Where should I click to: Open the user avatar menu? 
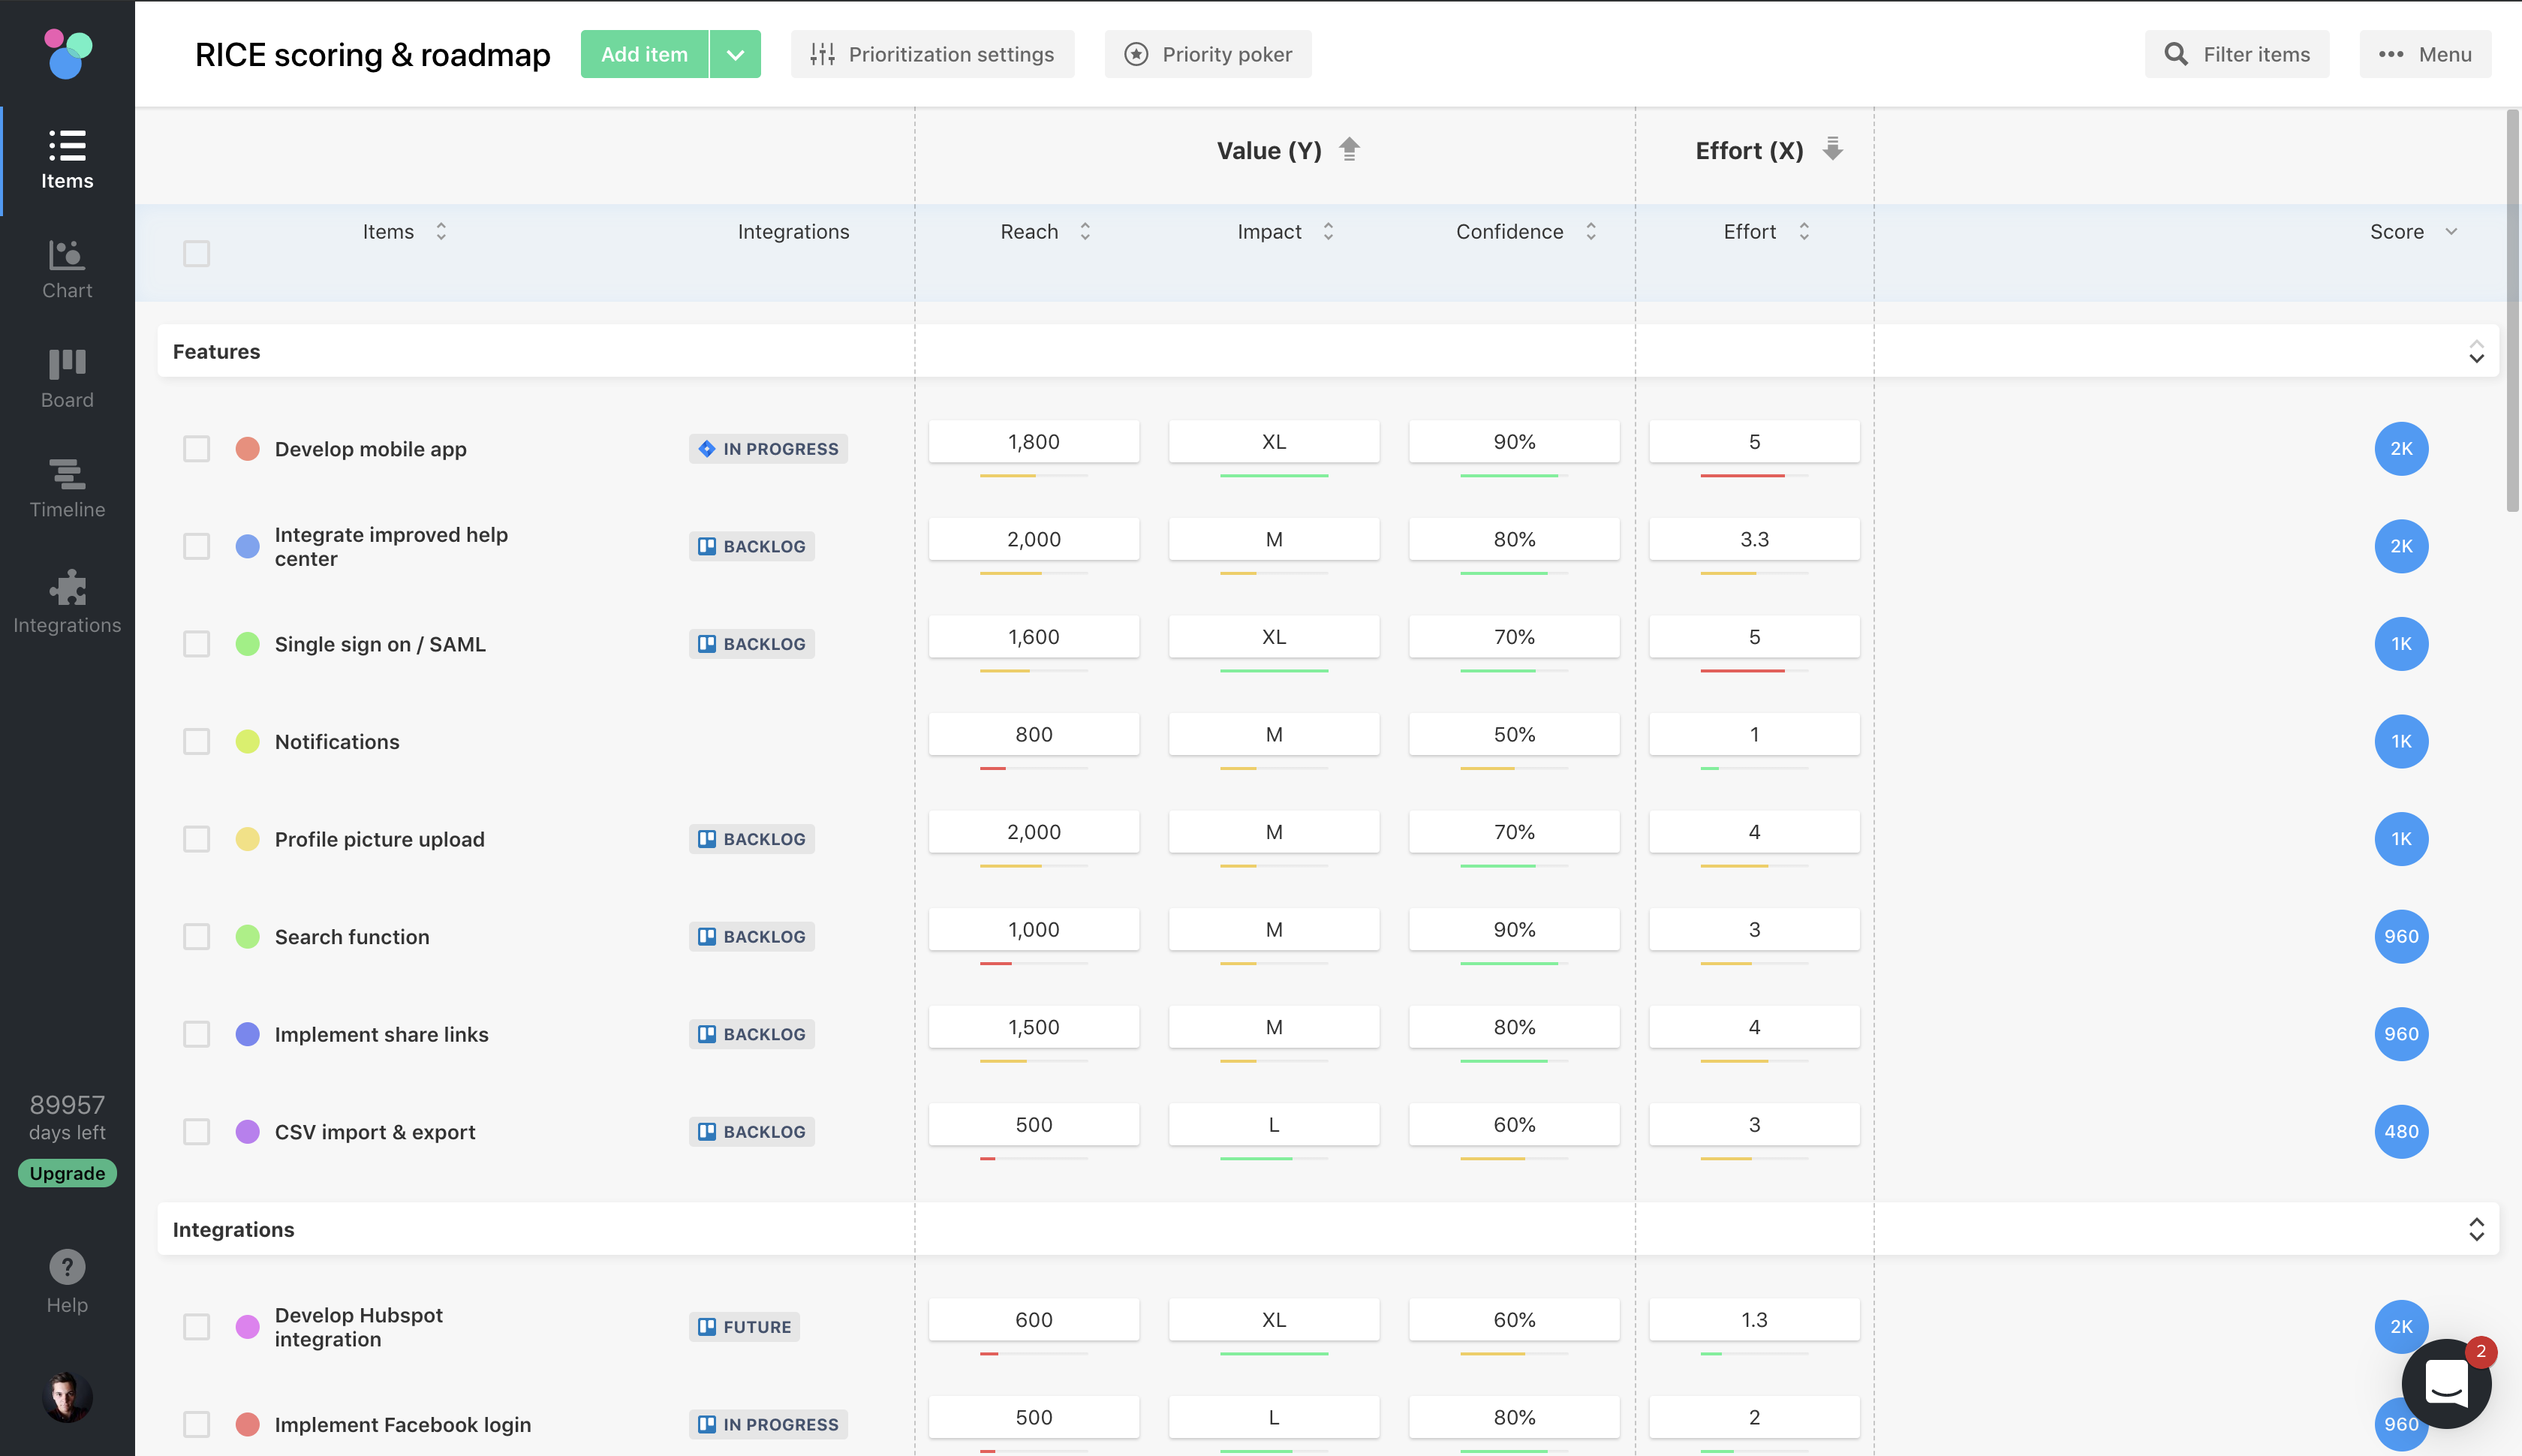click(66, 1396)
